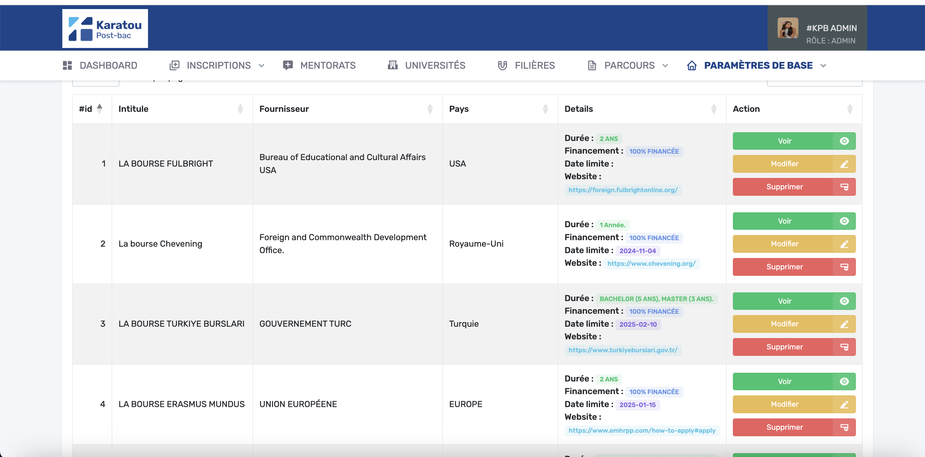Click the Parcours document icon

[592, 65]
